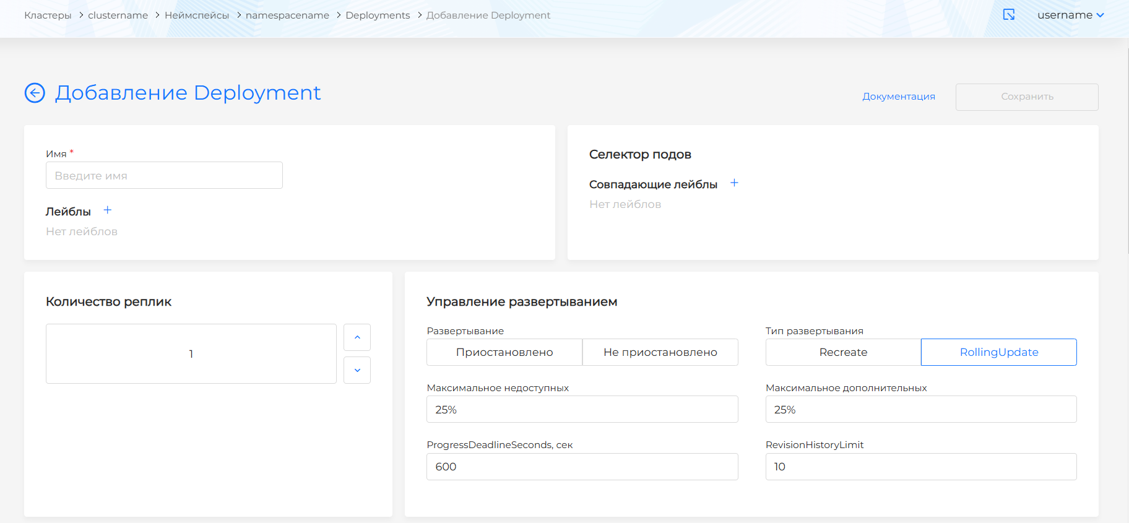Click the RevisionHistoryLimit field
1129x523 pixels.
(920, 467)
